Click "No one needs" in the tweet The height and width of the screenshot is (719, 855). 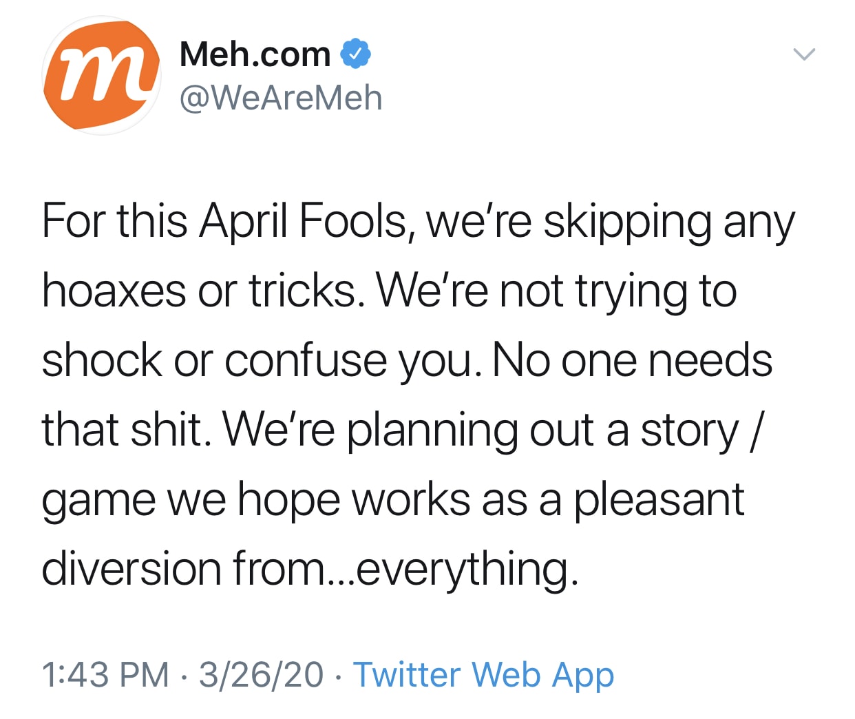pos(633,361)
